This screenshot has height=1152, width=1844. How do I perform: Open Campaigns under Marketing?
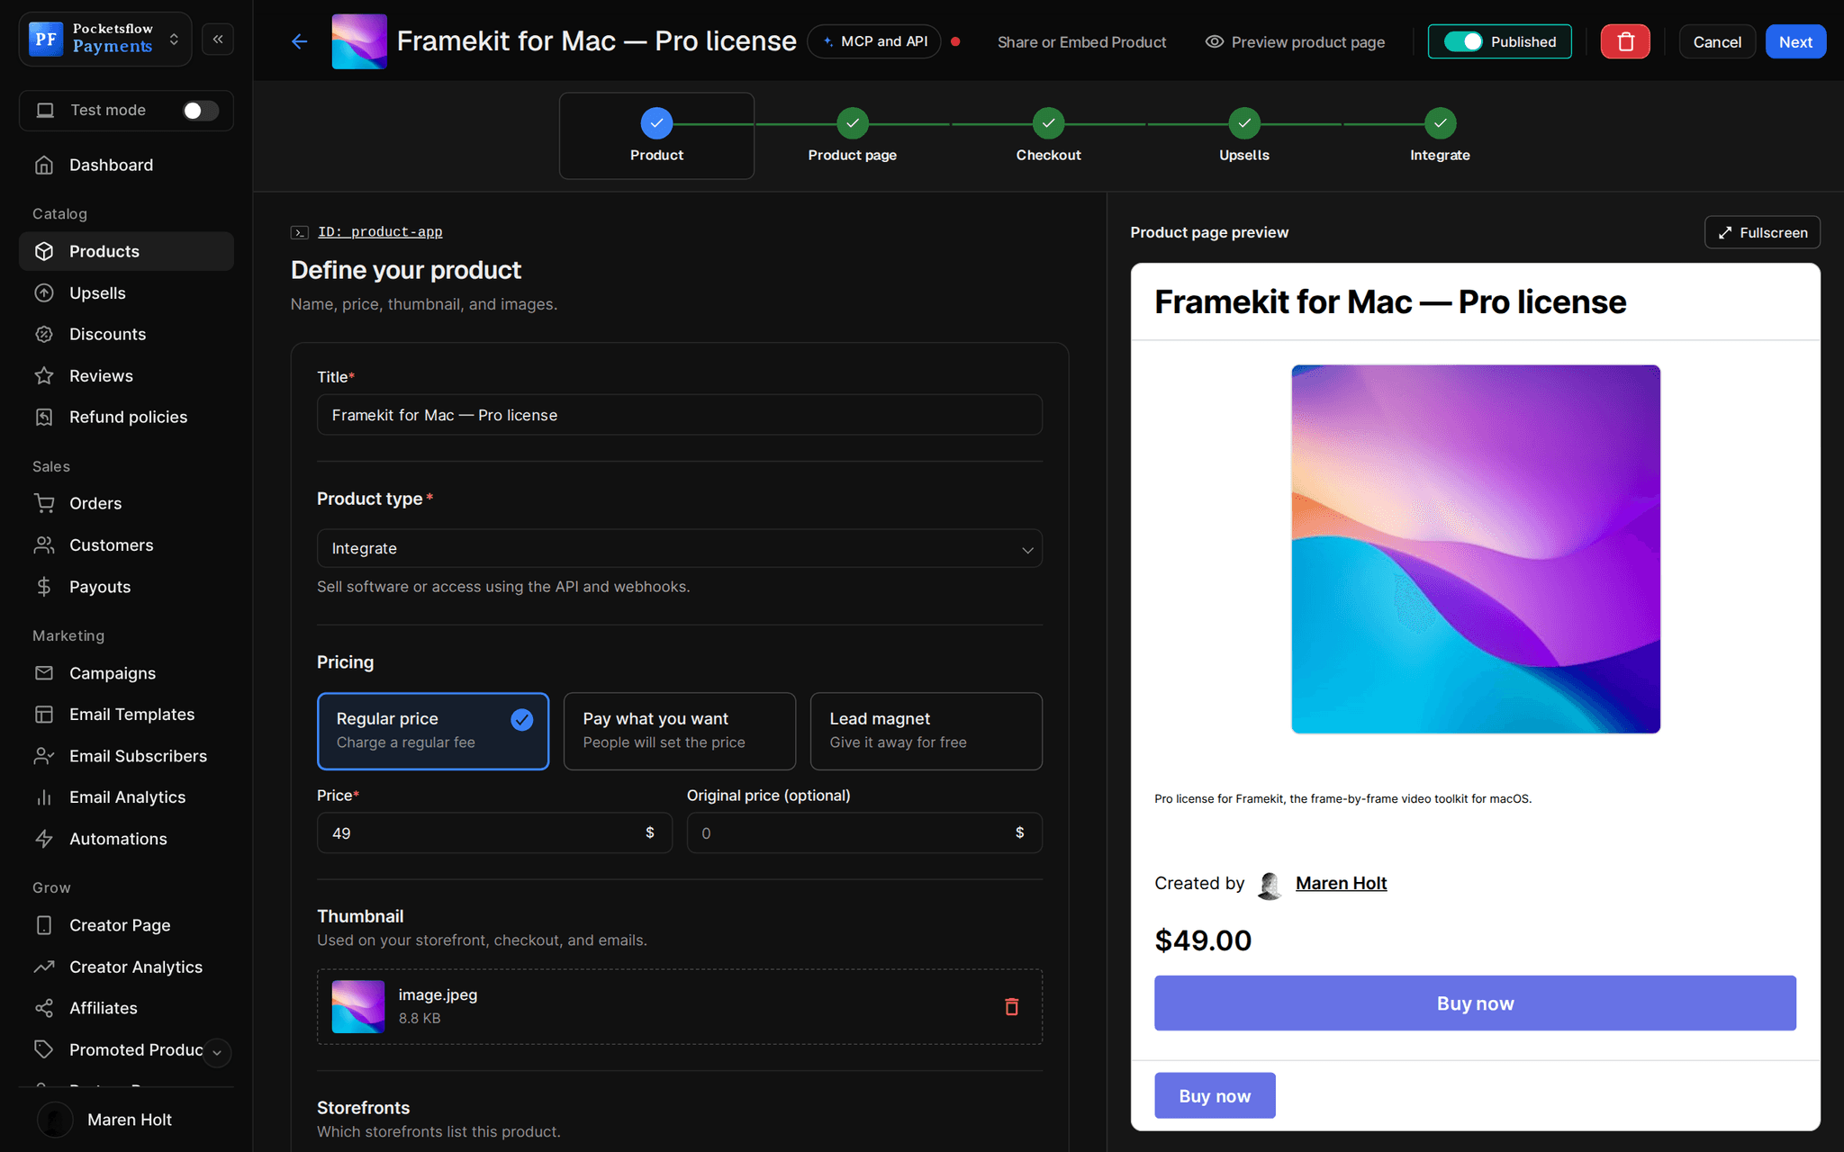[126, 672]
